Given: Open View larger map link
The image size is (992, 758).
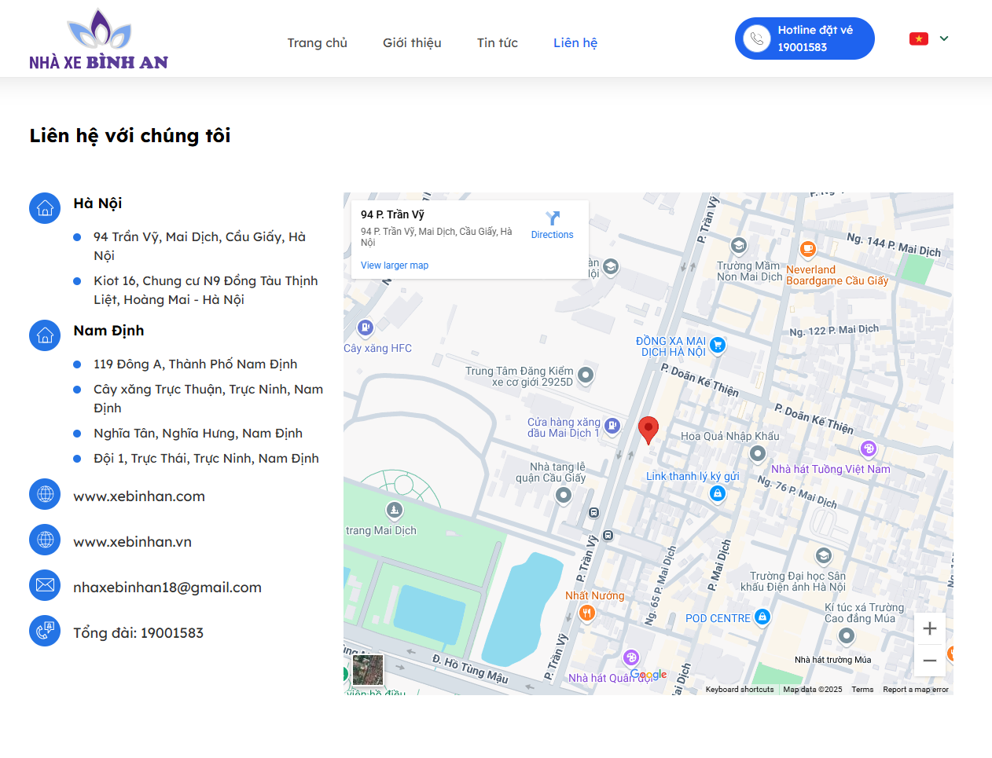Looking at the screenshot, I should 395,265.
